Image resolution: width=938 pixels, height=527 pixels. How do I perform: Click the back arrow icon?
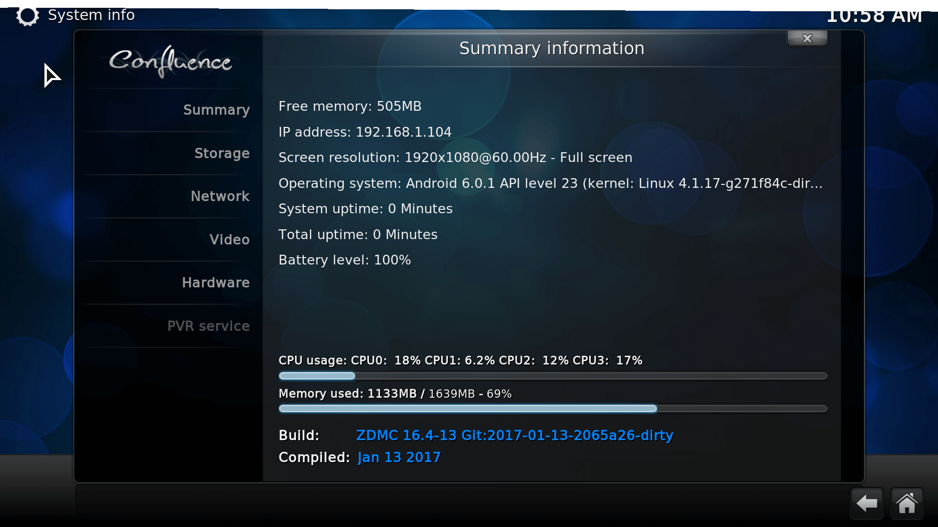[x=867, y=503]
